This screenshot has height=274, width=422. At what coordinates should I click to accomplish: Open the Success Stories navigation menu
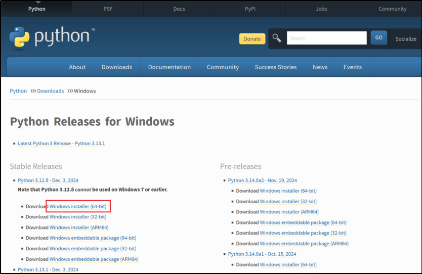click(x=276, y=67)
